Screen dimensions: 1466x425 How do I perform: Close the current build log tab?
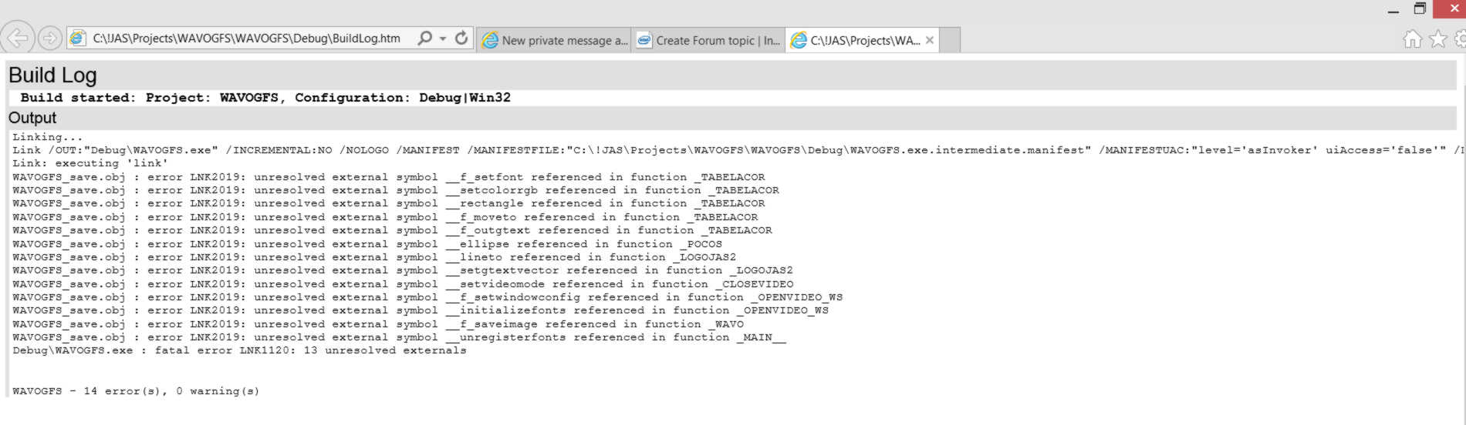pyautogui.click(x=930, y=40)
